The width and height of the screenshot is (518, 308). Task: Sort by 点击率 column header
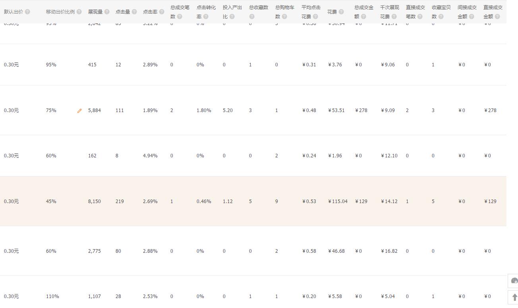tap(150, 12)
